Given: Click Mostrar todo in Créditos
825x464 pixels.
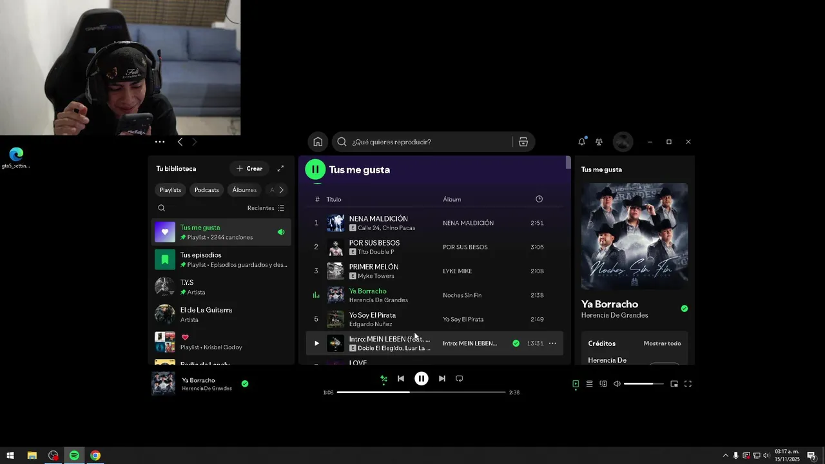Looking at the screenshot, I should click(662, 343).
